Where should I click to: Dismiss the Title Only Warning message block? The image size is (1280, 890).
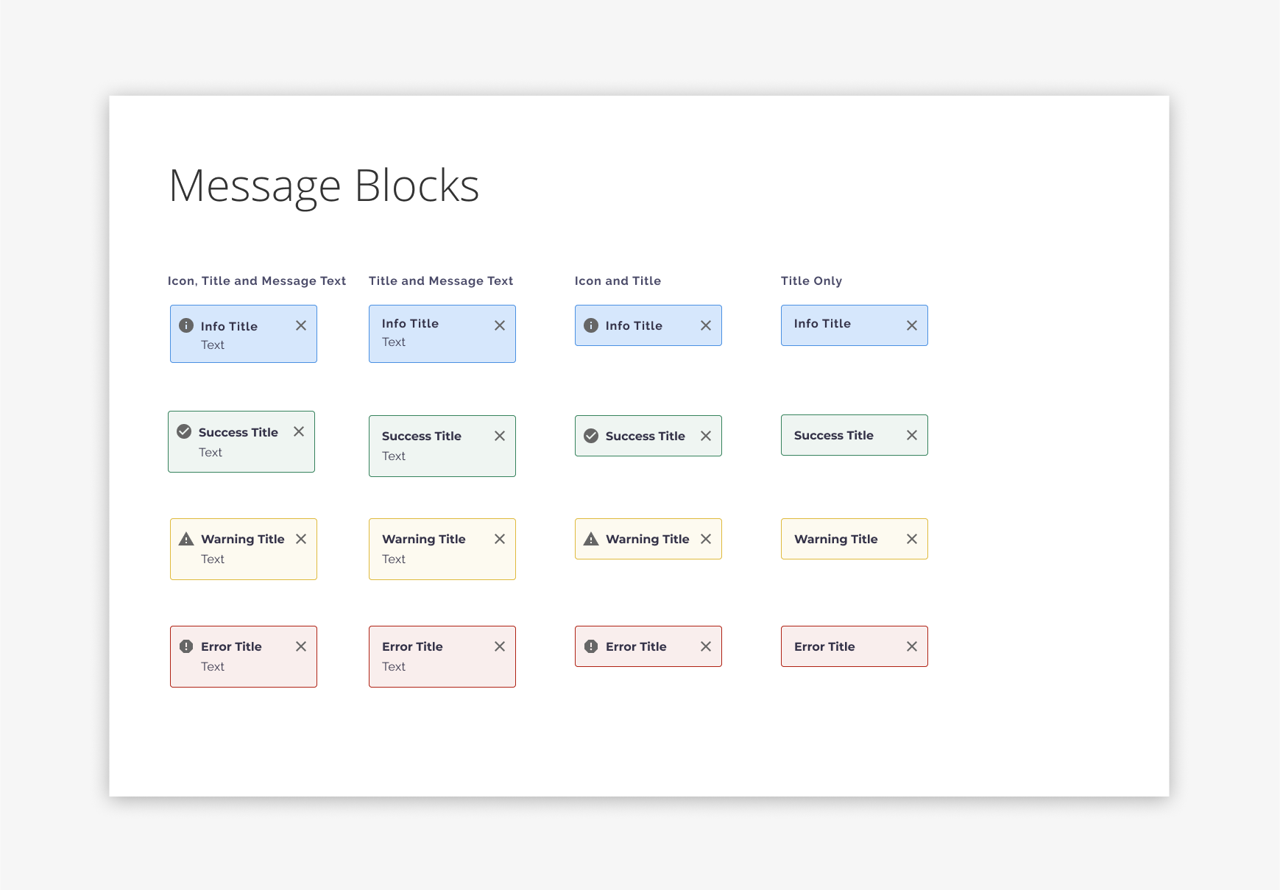pyautogui.click(x=912, y=539)
